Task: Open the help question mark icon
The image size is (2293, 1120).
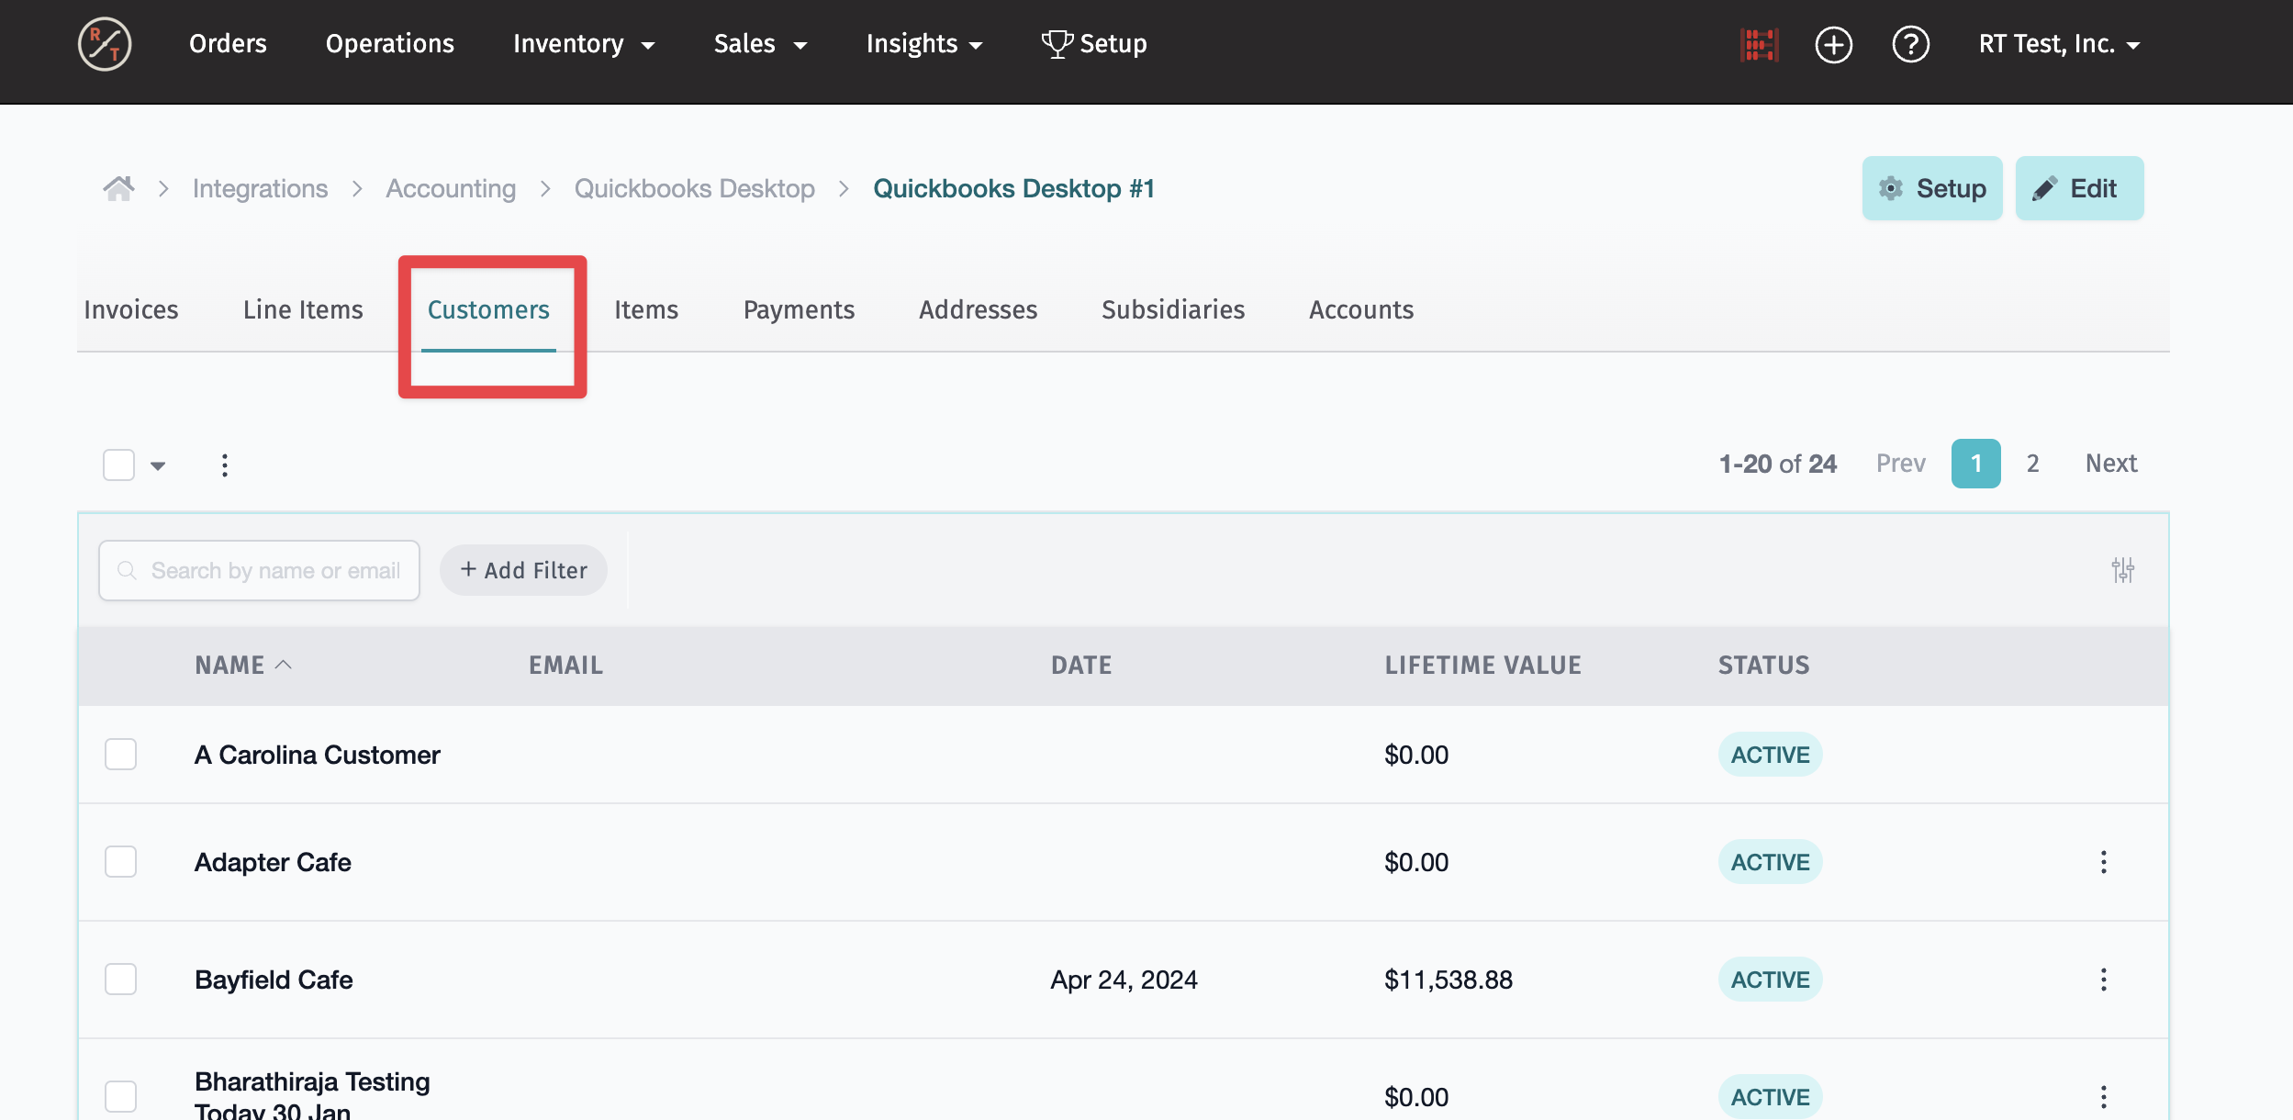Action: [x=1910, y=44]
